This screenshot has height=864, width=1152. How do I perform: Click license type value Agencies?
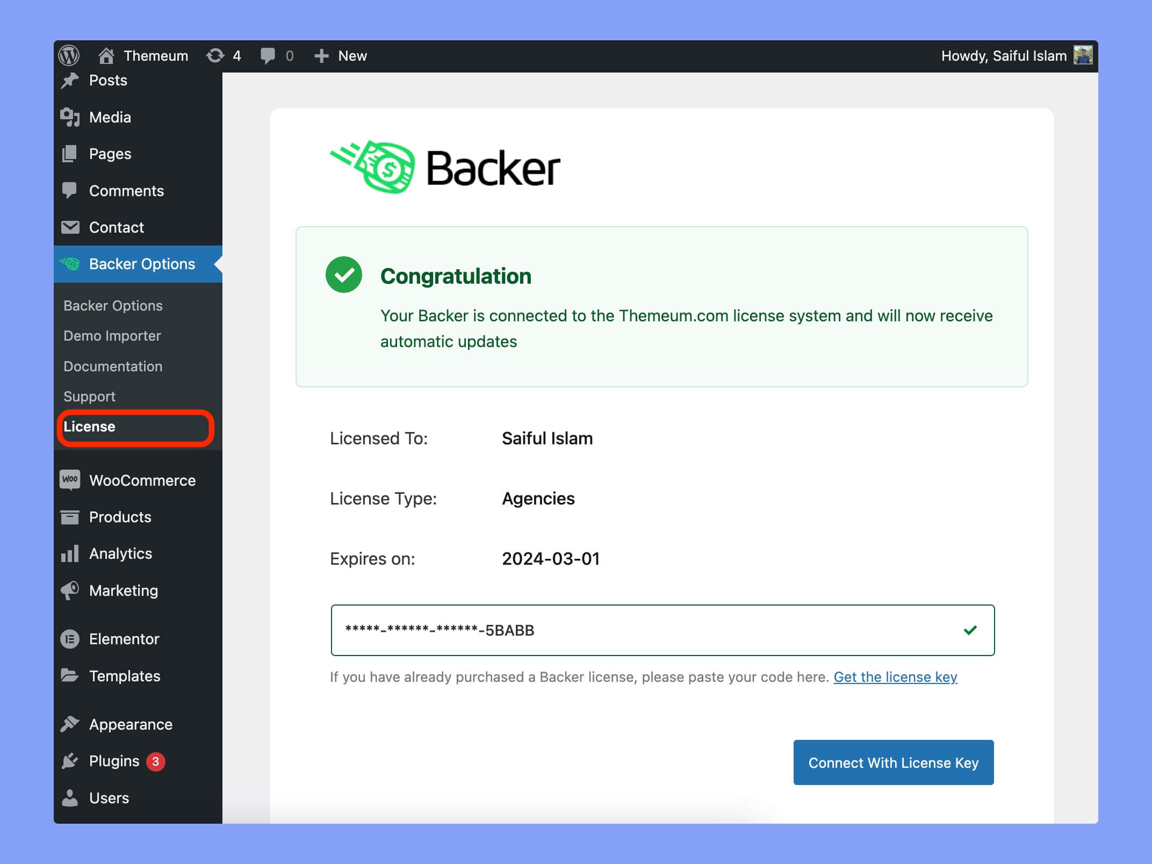click(x=538, y=499)
